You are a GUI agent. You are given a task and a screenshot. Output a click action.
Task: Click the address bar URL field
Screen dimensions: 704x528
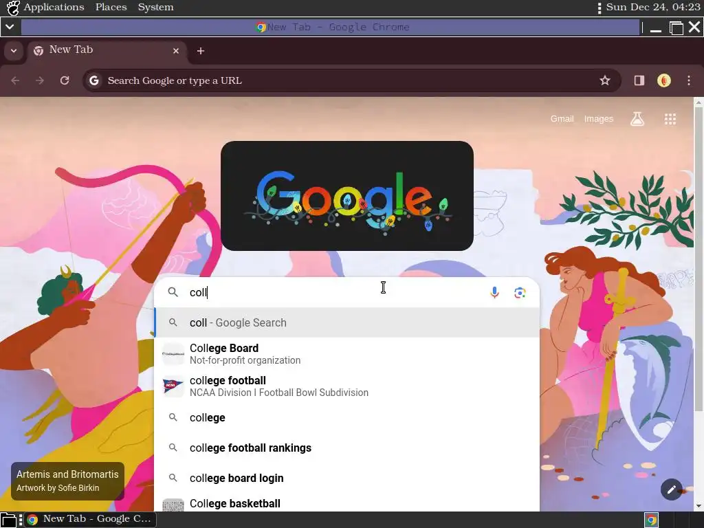[351, 80]
